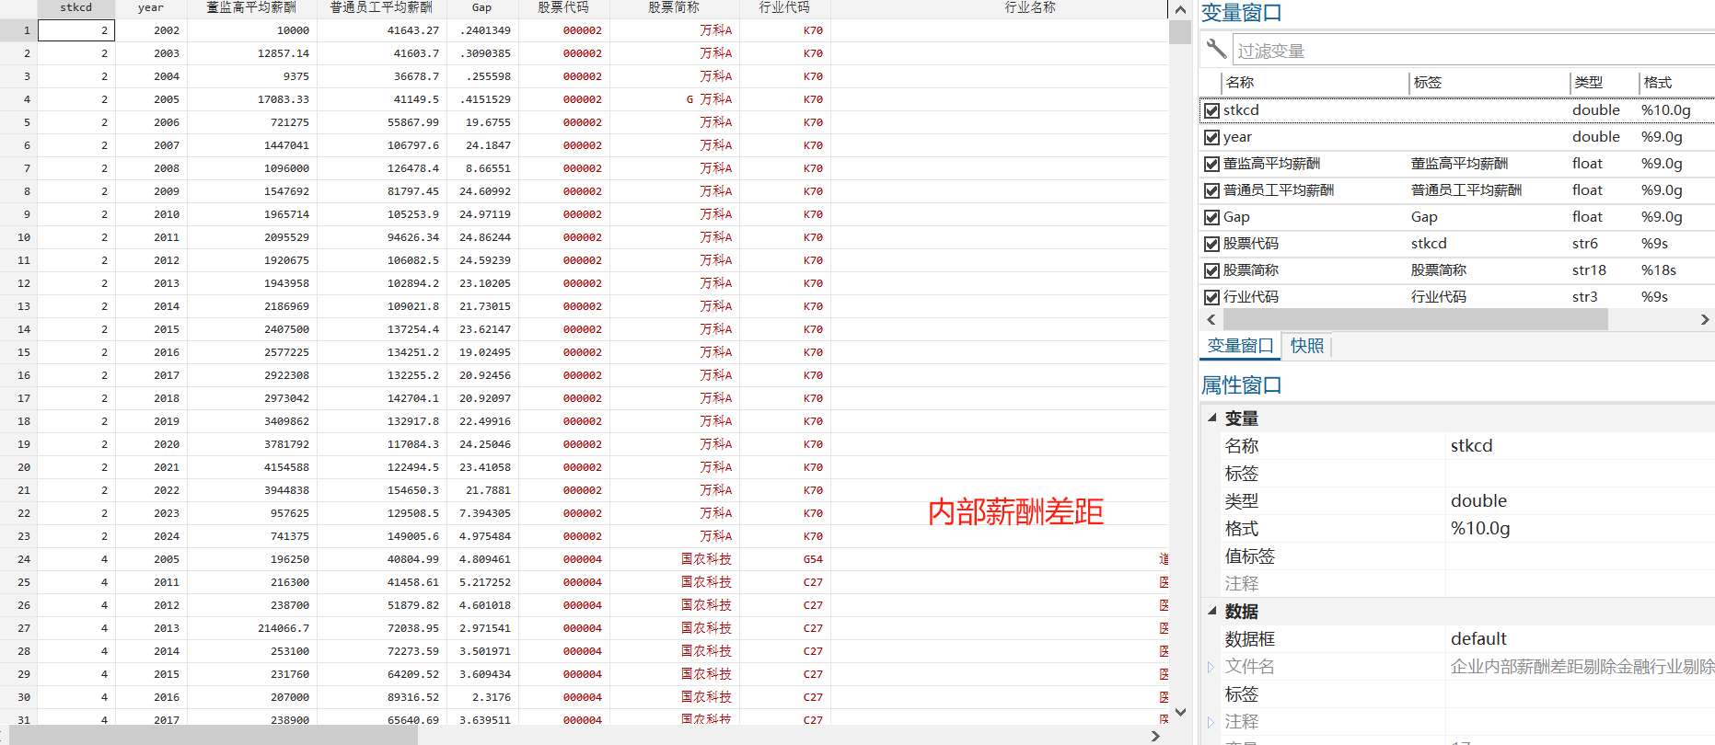Toggle the 股票简称 variable checkbox
The width and height of the screenshot is (1715, 745).
pyautogui.click(x=1211, y=270)
